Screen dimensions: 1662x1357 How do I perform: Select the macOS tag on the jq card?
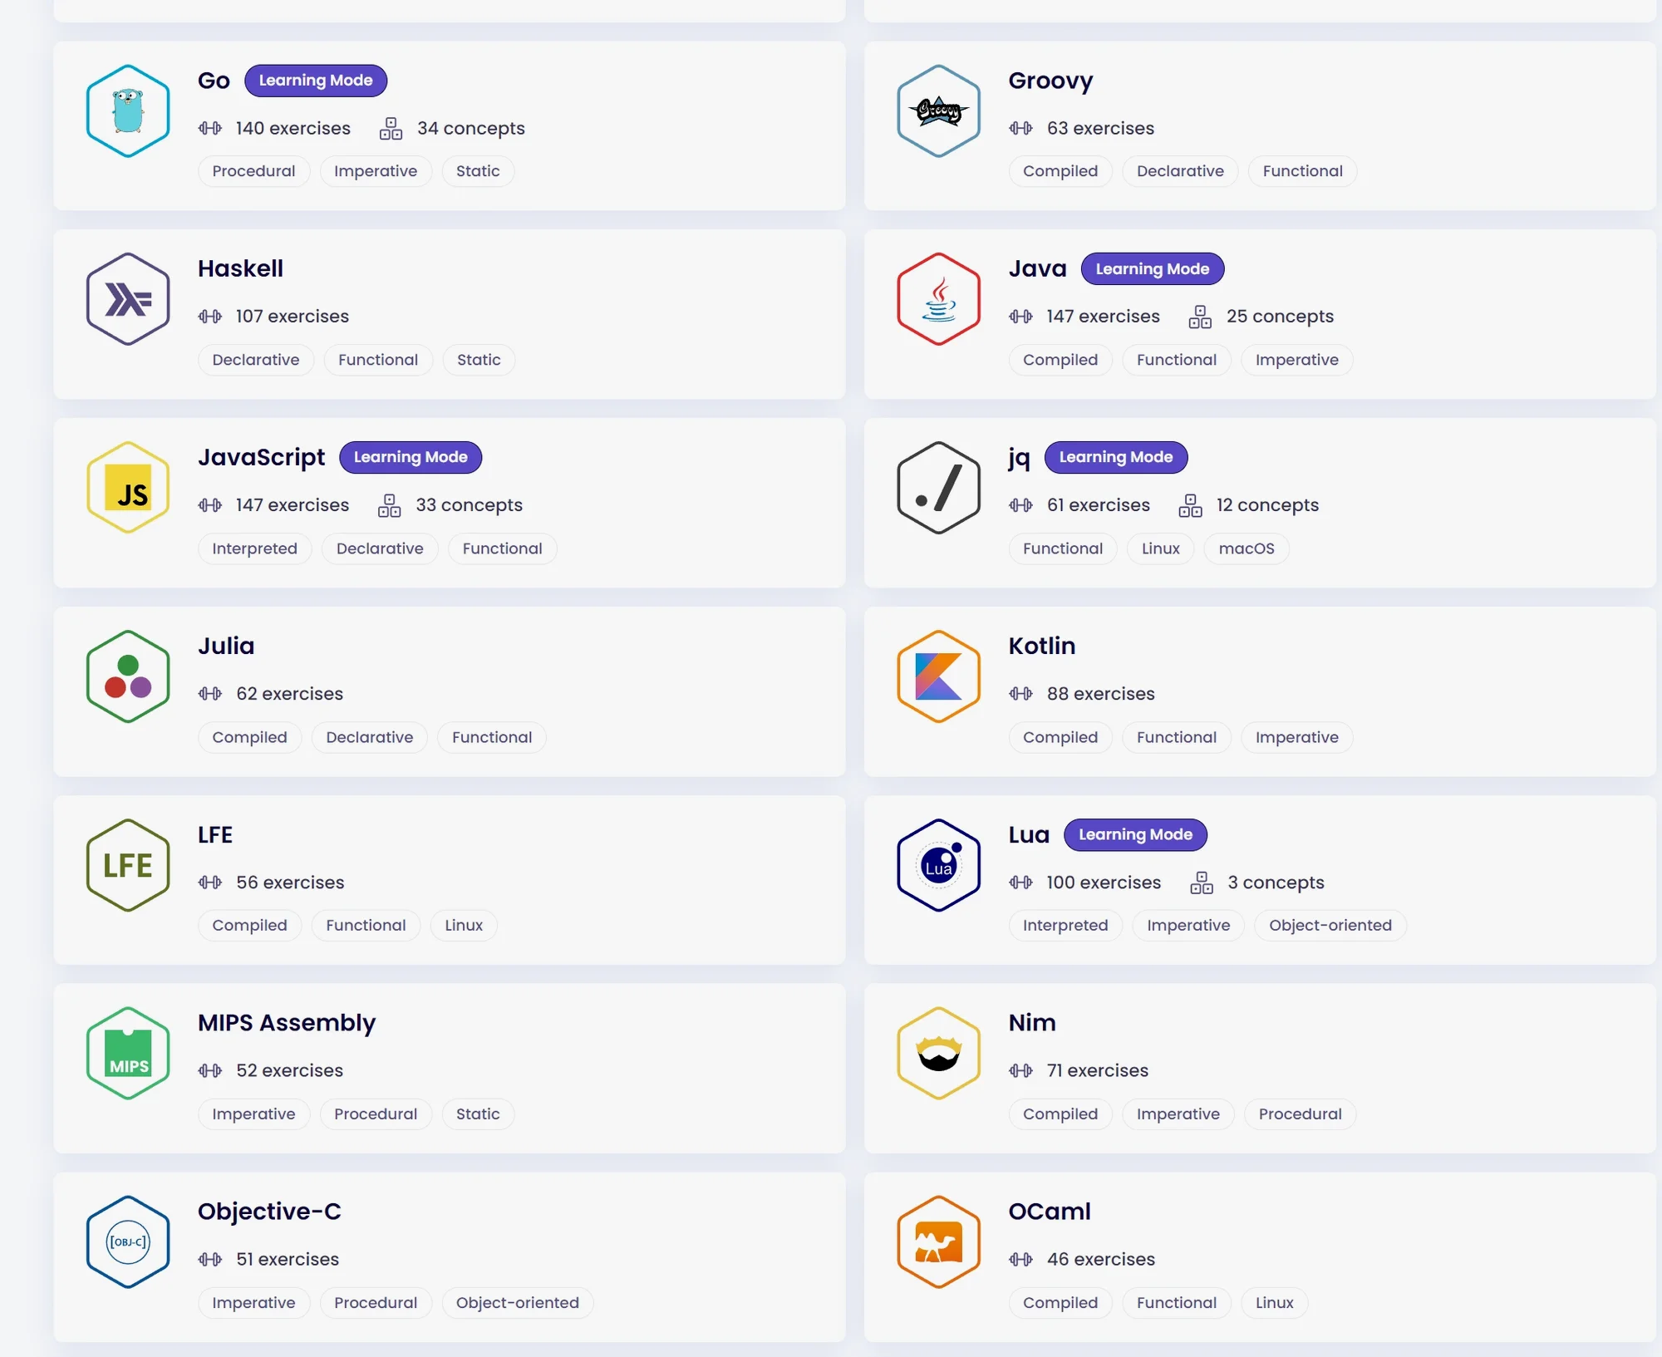[1246, 548]
